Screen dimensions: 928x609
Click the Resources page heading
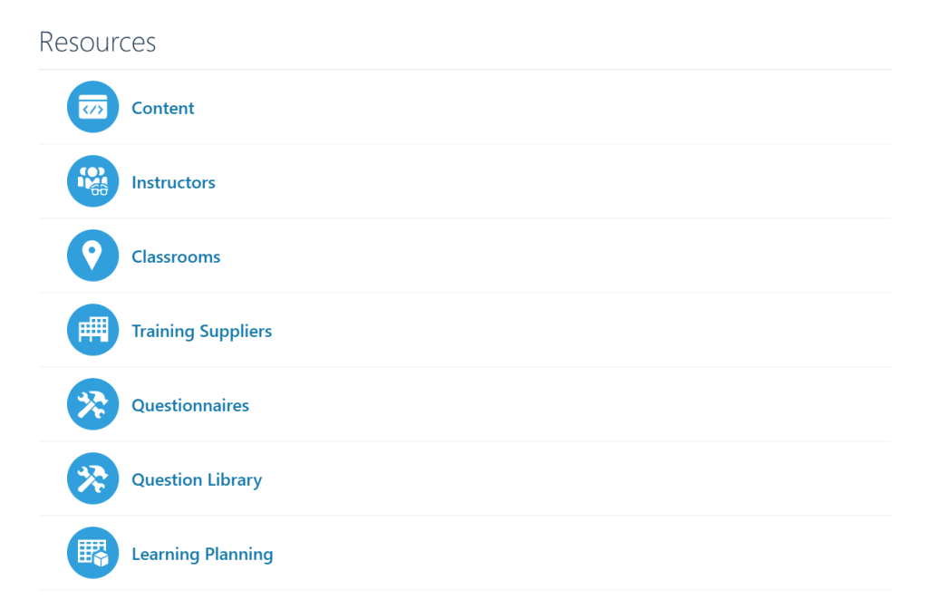tap(97, 42)
